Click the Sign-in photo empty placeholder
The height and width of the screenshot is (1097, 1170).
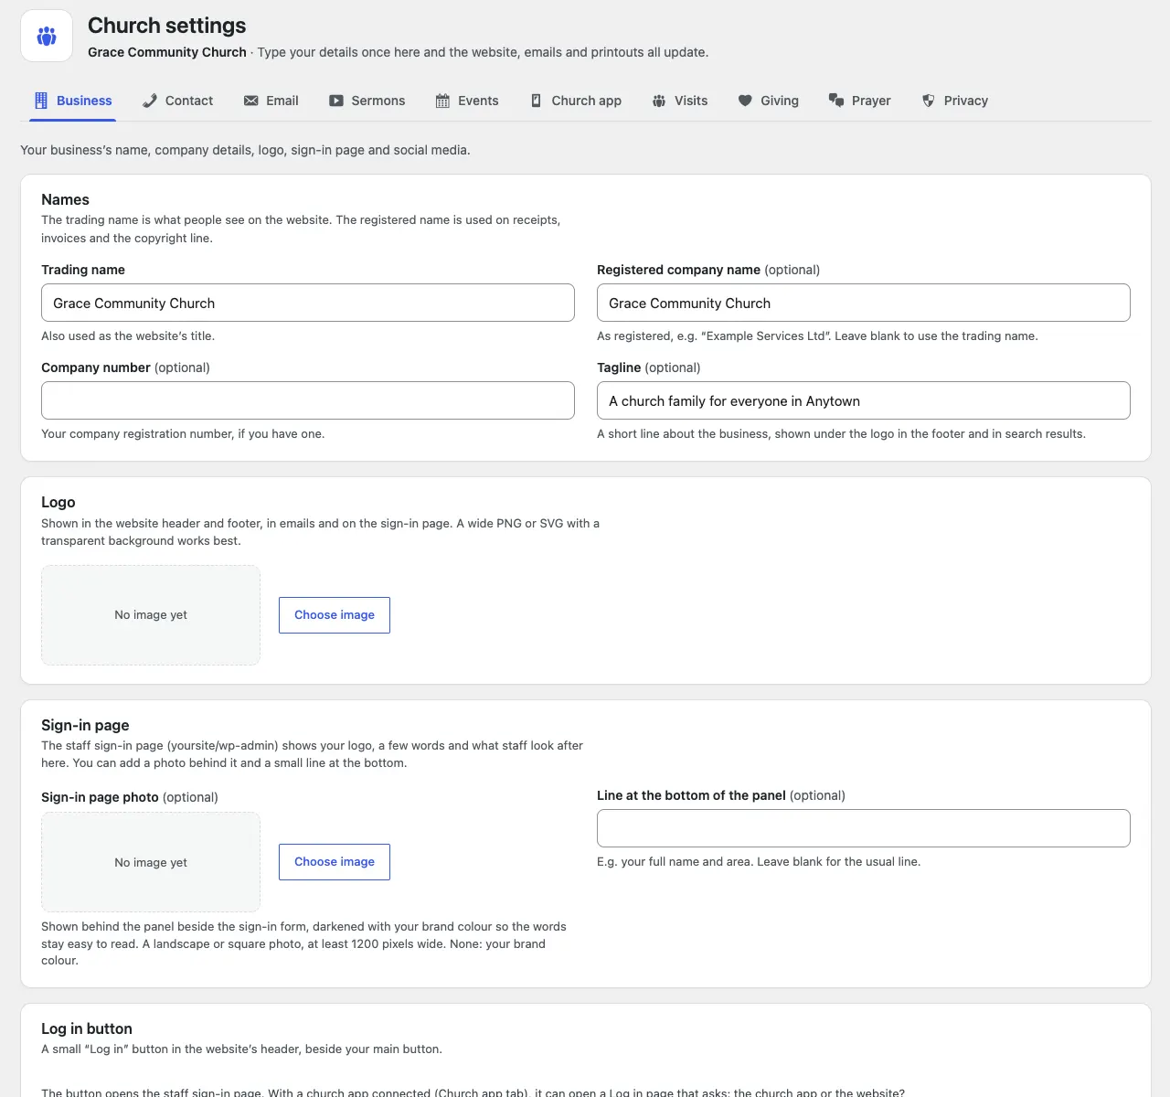[151, 862]
